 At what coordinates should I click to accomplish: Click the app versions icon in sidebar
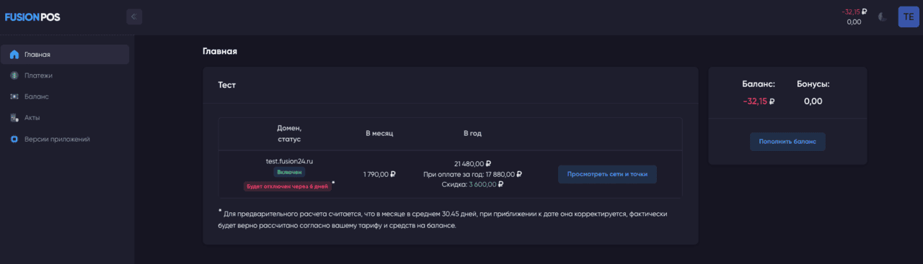point(14,139)
